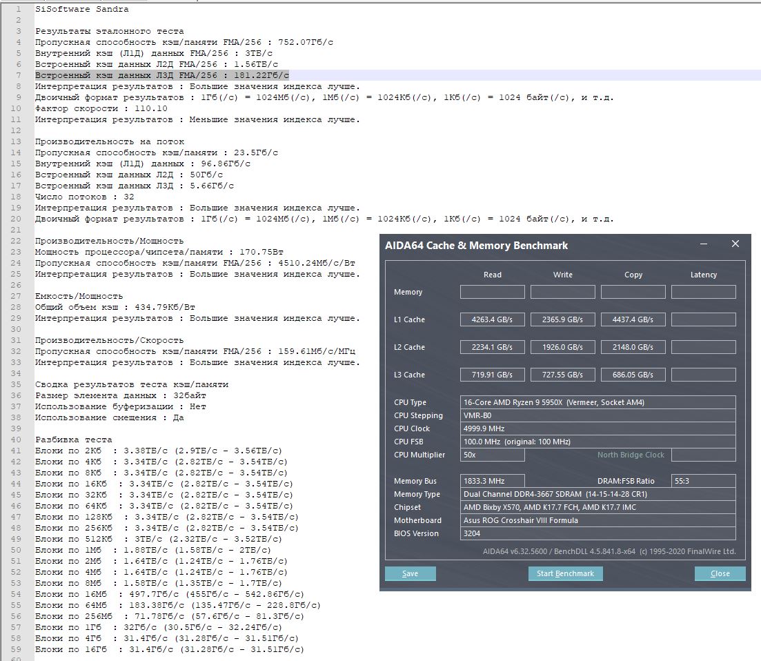Click line 4 value 752.07Гб/с
The width and height of the screenshot is (761, 661).
coord(305,42)
